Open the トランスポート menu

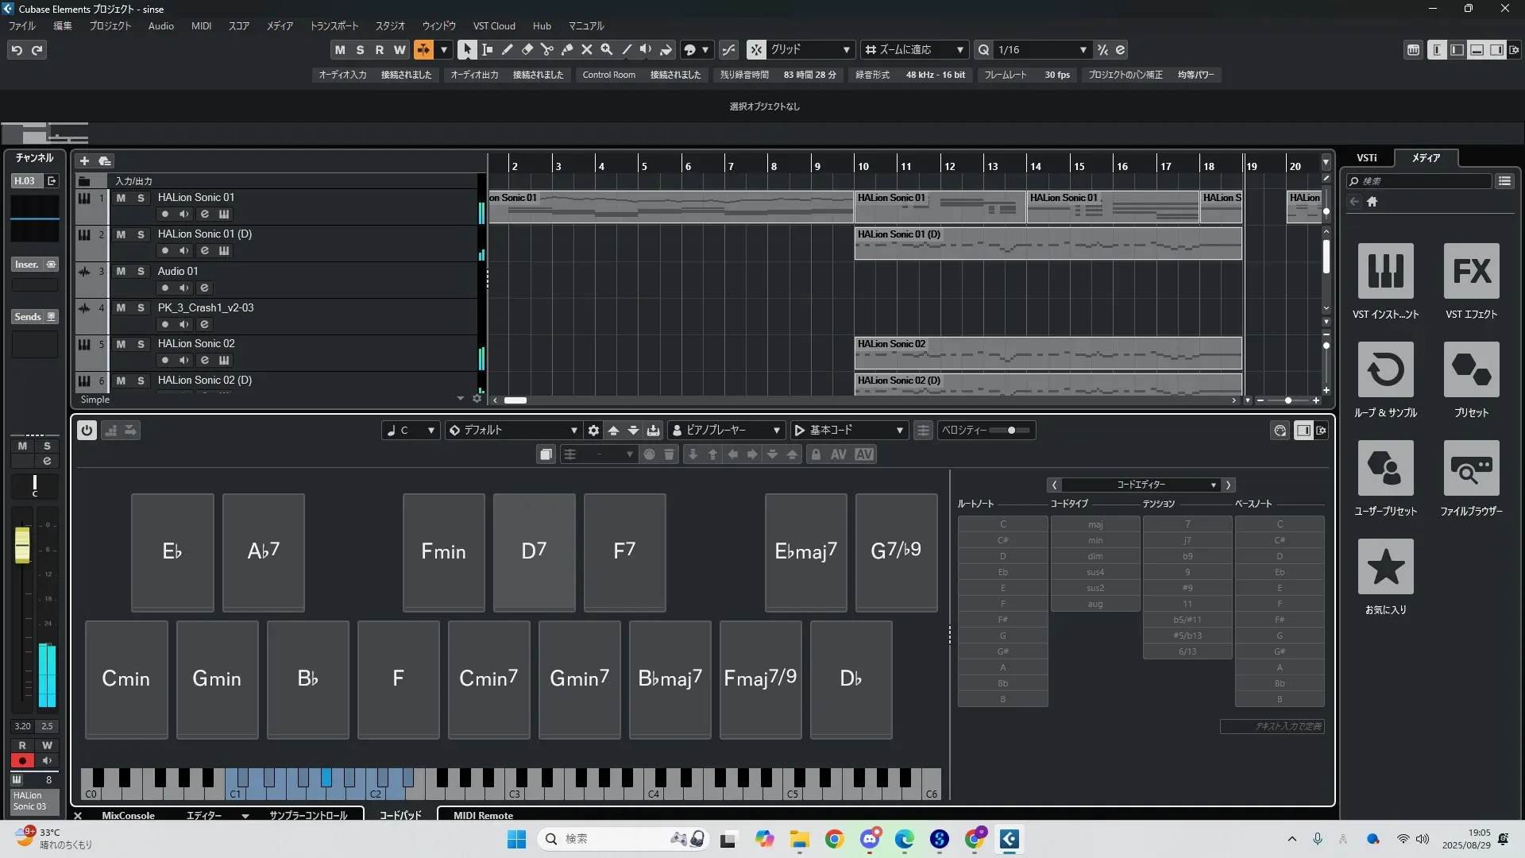(x=334, y=26)
